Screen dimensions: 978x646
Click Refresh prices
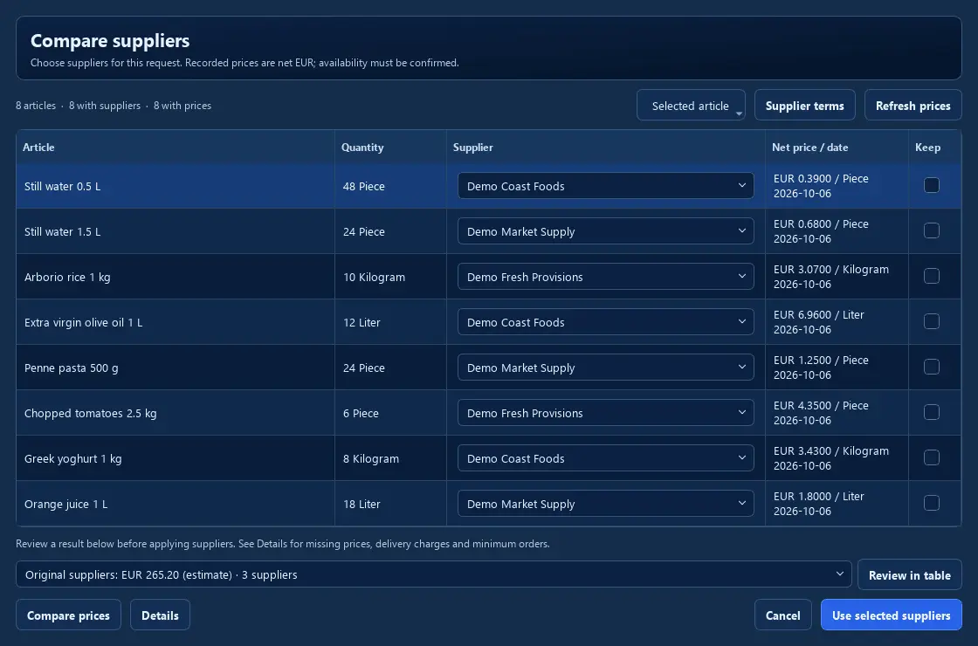click(x=913, y=106)
